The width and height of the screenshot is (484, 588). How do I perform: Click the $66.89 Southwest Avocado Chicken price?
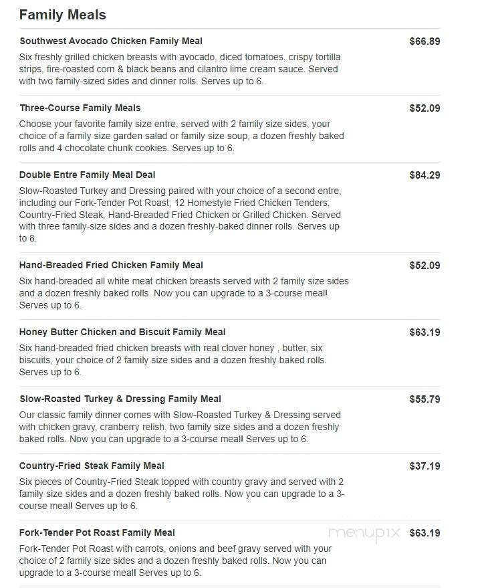[425, 41]
